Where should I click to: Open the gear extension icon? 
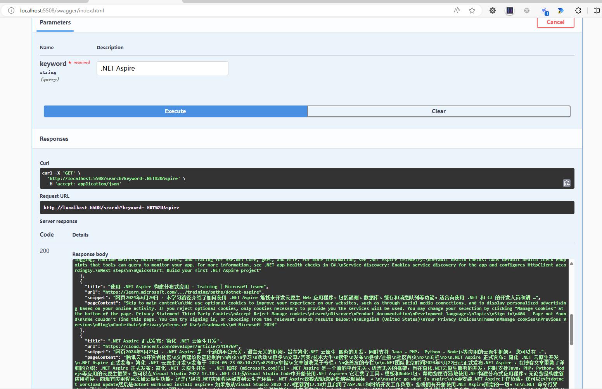[x=493, y=10]
